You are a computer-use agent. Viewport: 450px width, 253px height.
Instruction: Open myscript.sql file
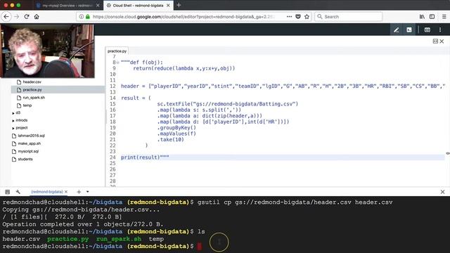pyautogui.click(x=28, y=151)
